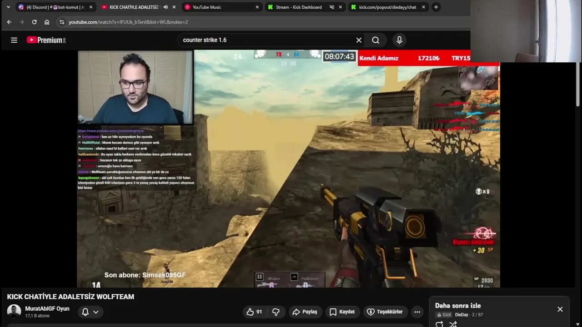Image resolution: width=582 pixels, height=327 pixels.
Task: Save video with Kaydet button
Action: point(342,312)
